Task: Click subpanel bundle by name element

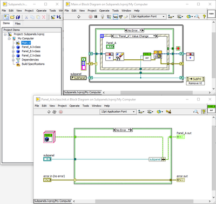Action: [157, 159]
